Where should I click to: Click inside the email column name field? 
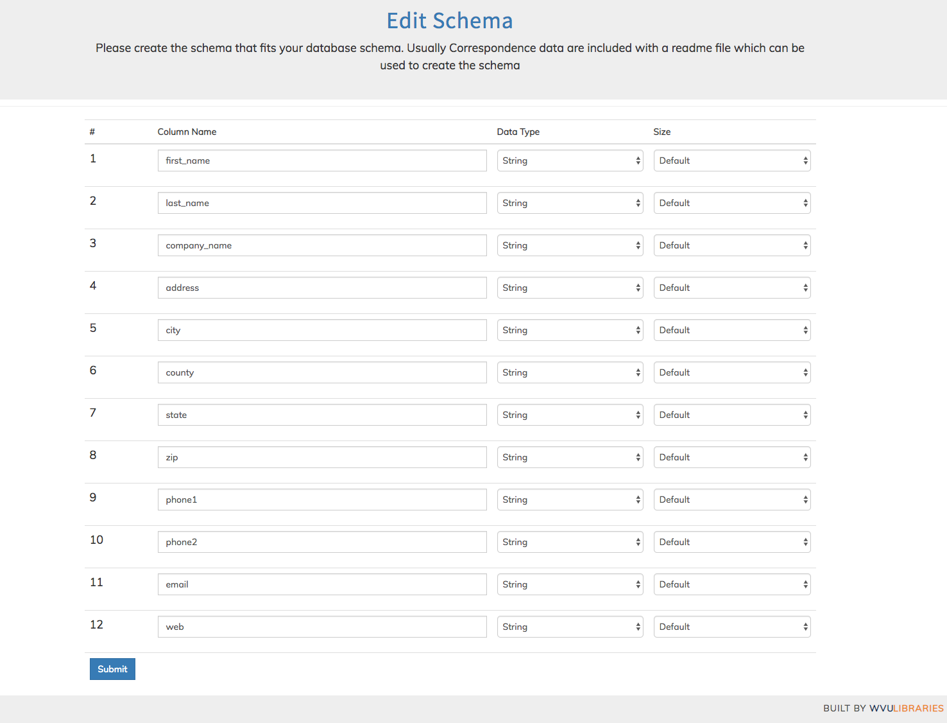click(x=321, y=584)
